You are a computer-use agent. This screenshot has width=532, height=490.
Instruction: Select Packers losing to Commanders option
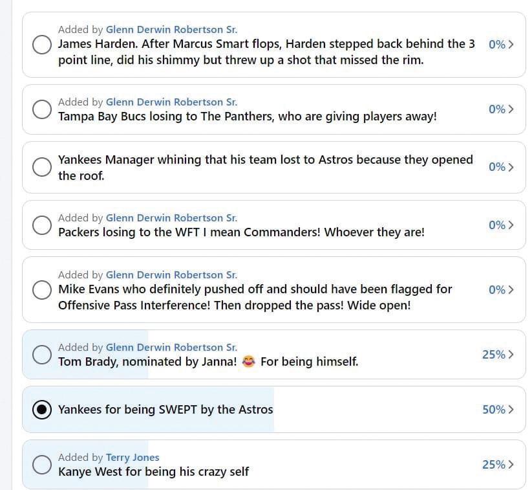point(42,225)
